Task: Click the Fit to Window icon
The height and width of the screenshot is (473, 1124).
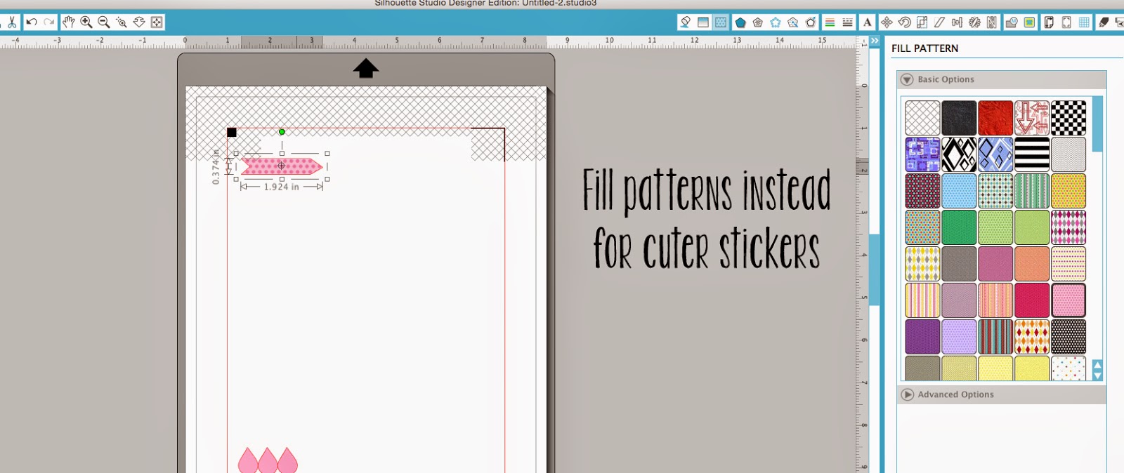Action: (157, 22)
